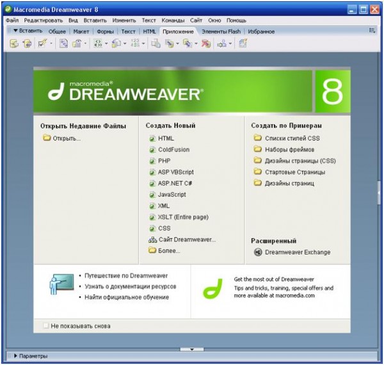The width and height of the screenshot is (384, 365).
Task: Open the Go To Detail Page dropdown arrow
Action: coord(125,44)
